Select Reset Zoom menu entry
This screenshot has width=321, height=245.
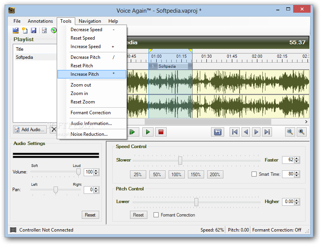92,102
